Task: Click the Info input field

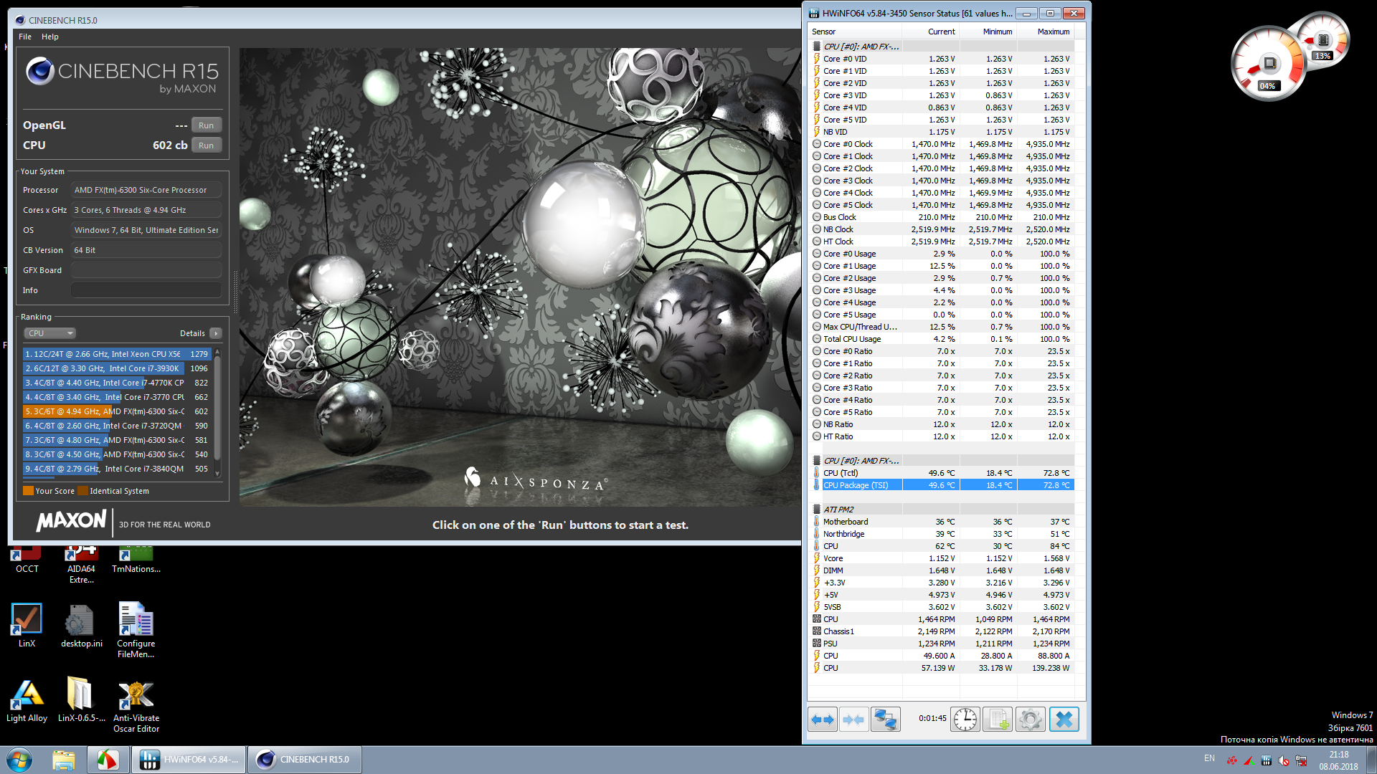Action: (146, 290)
